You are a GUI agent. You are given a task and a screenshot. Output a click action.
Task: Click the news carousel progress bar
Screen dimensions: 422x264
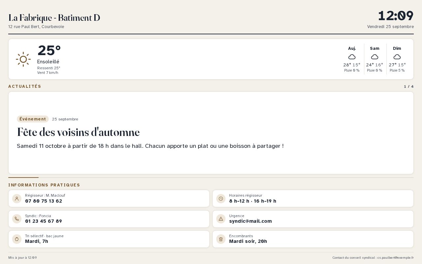click(x=211, y=178)
